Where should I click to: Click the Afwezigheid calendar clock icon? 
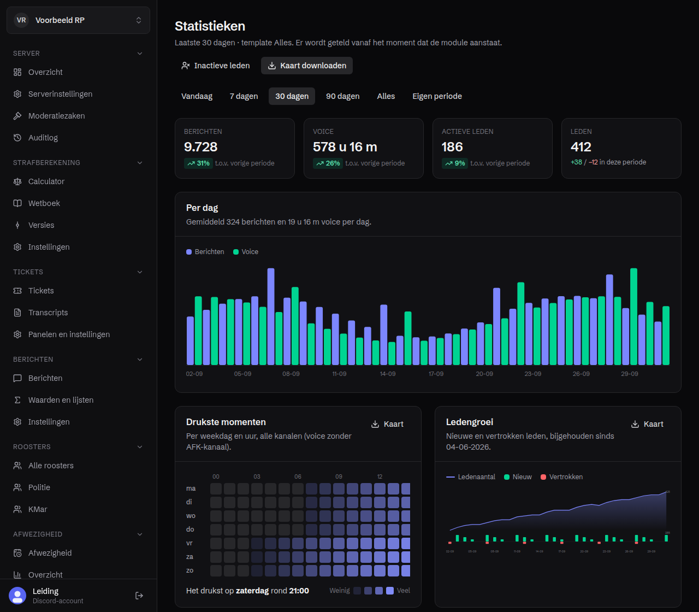(17, 553)
